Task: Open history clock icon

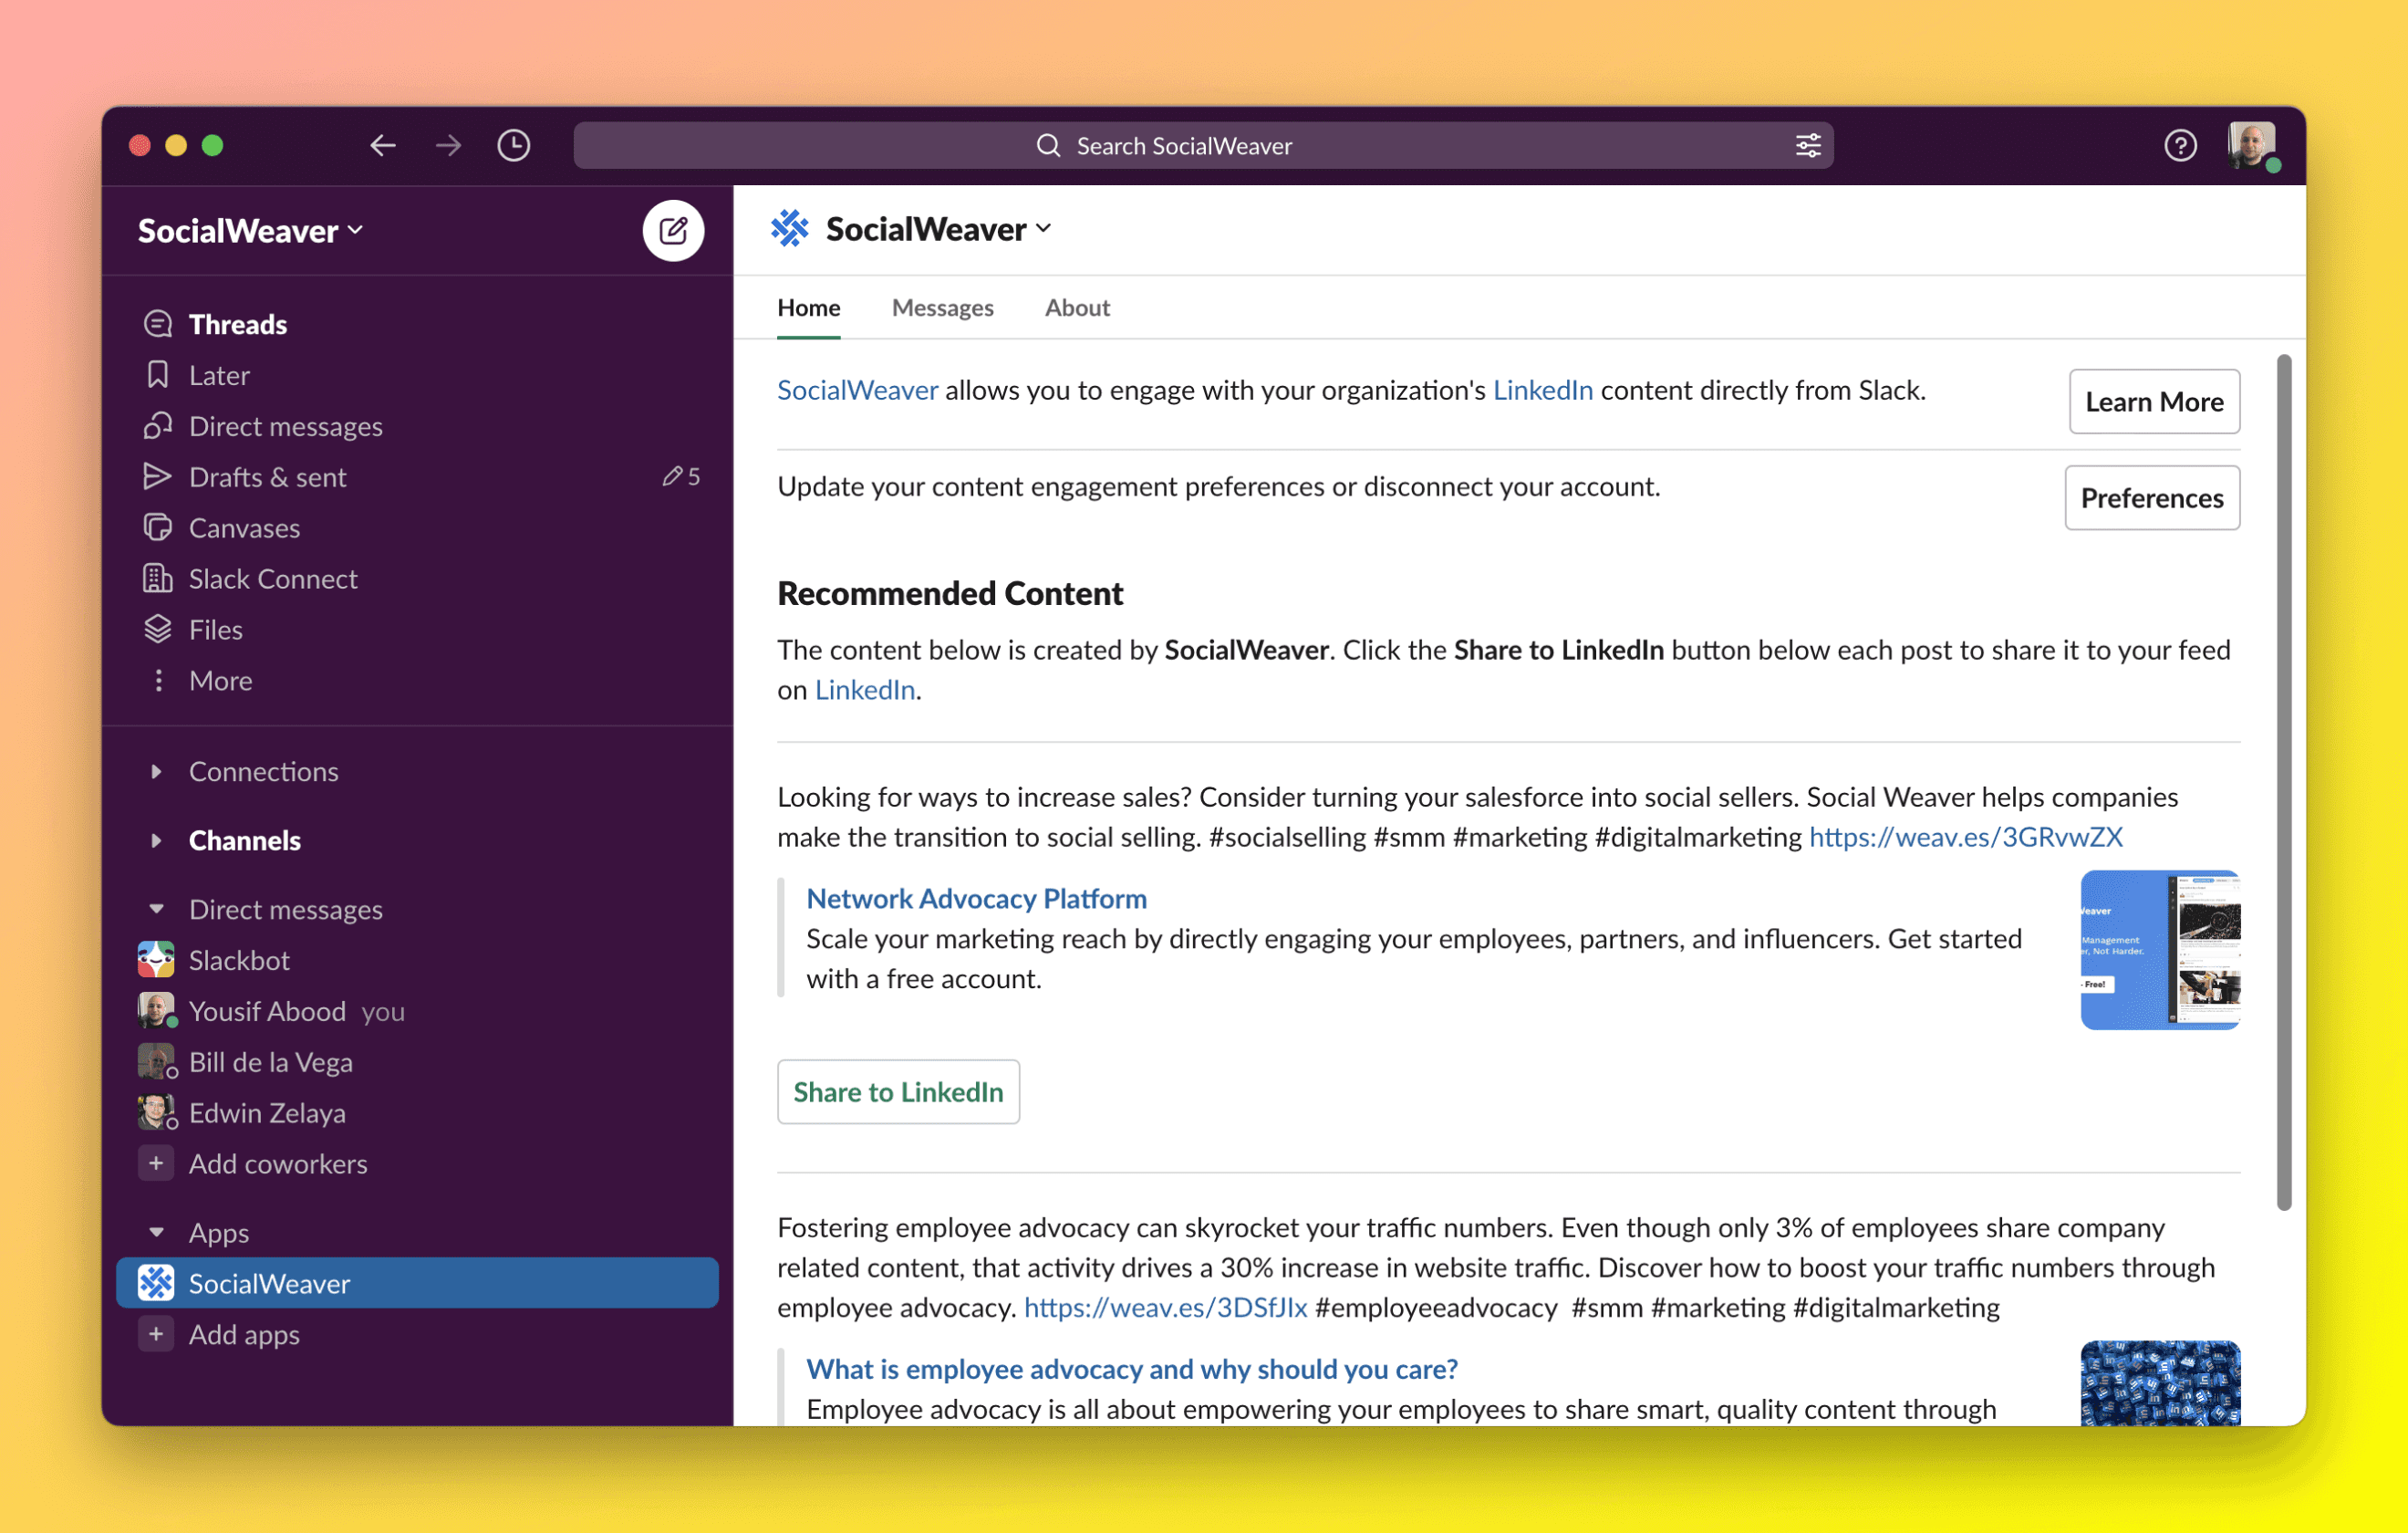Action: (x=514, y=146)
